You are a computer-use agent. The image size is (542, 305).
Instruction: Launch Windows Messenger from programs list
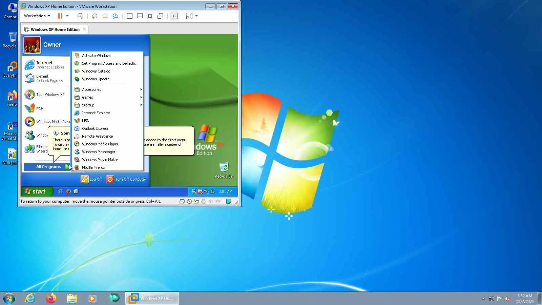(108, 152)
